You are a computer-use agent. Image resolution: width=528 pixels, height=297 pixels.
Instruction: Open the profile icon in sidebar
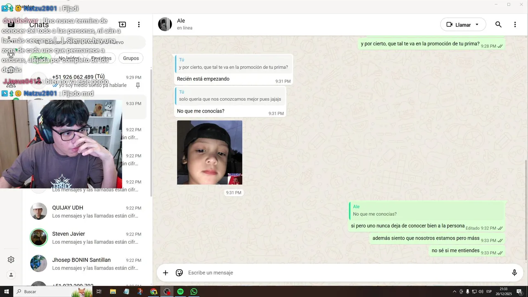11,275
